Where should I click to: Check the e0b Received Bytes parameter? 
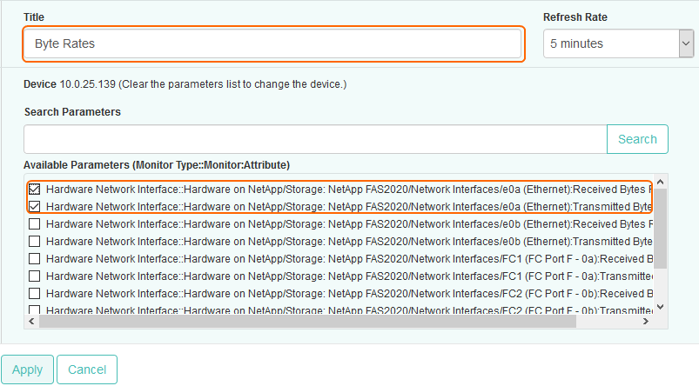[x=34, y=223]
